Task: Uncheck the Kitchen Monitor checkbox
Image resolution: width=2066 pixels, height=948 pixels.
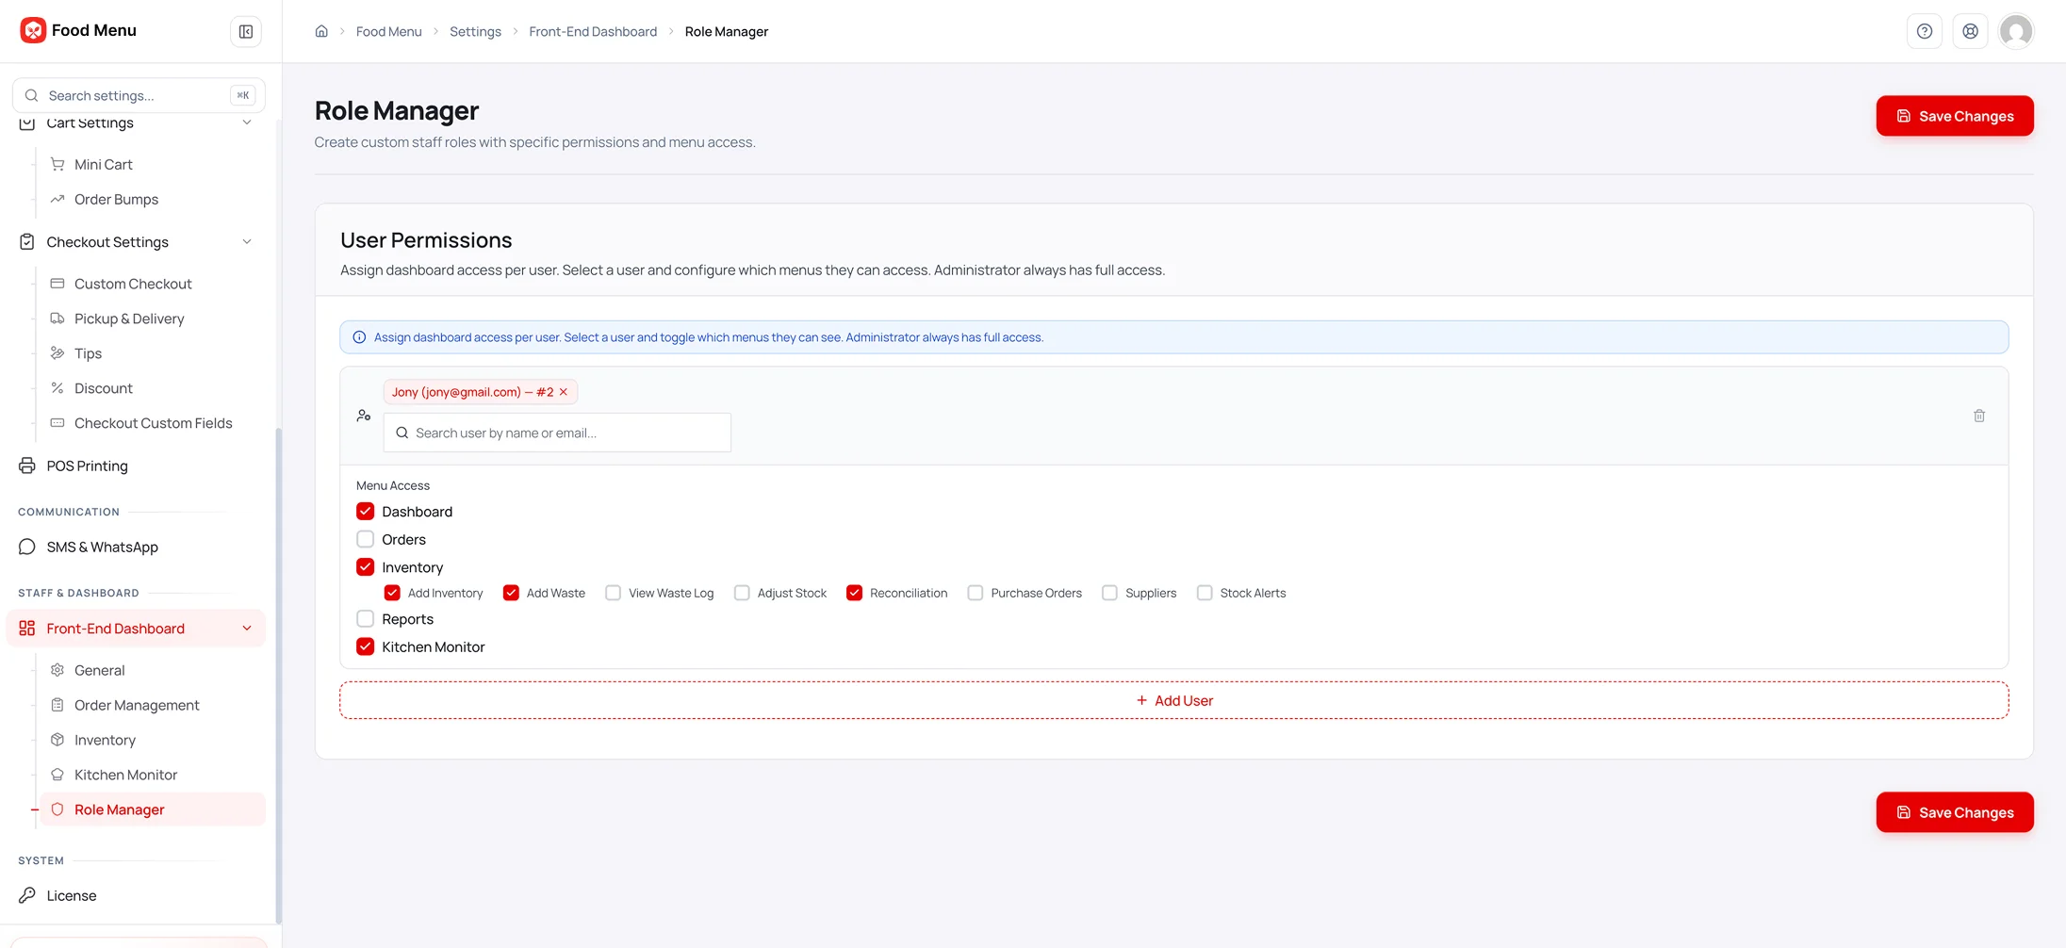Action: coord(366,647)
